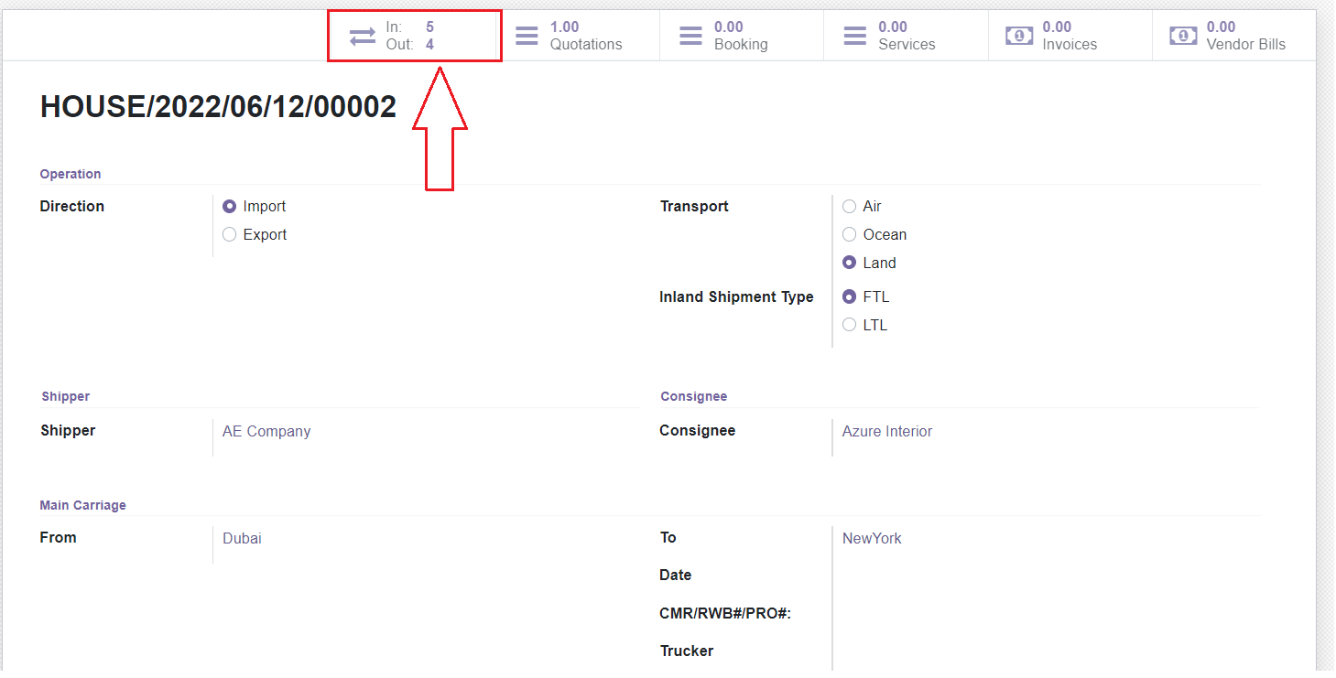Select the Import direction radio button
Viewport: 1336px width, 678px height.
click(x=230, y=207)
